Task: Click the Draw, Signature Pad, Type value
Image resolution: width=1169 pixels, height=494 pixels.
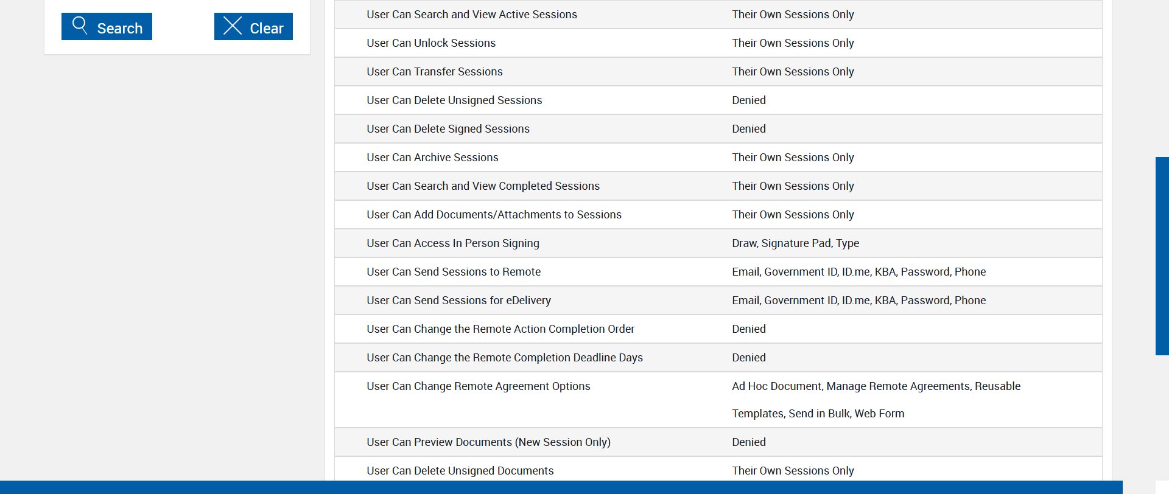Action: coord(795,243)
